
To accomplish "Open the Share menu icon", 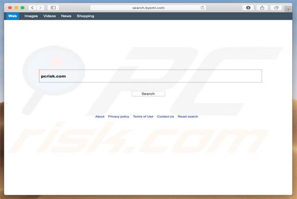I will pyautogui.click(x=262, y=8).
